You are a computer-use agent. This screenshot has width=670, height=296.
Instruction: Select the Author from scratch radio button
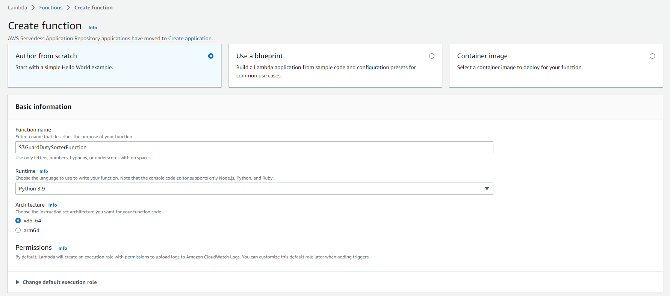(211, 56)
